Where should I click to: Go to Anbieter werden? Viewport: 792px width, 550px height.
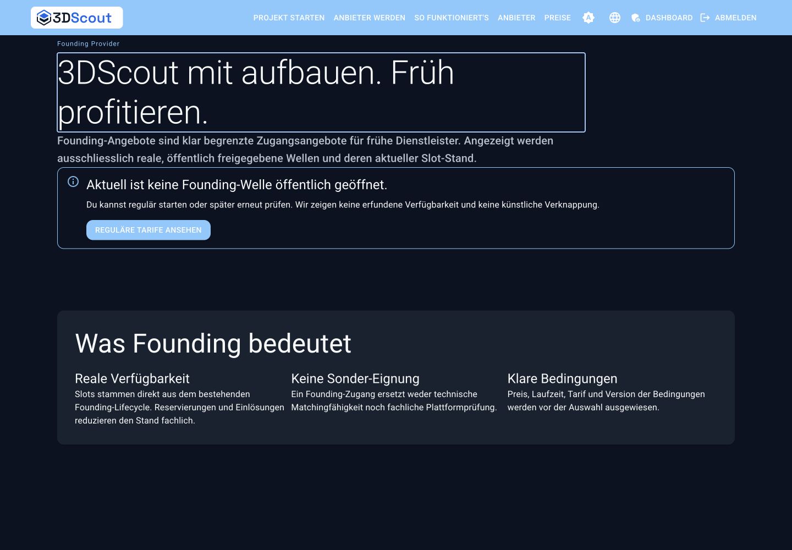pos(370,18)
